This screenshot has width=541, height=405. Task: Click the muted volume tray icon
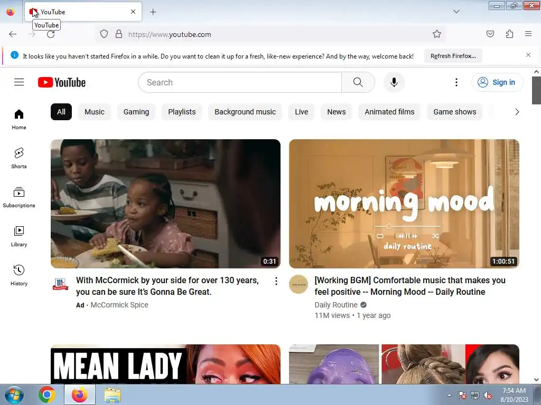click(x=487, y=396)
